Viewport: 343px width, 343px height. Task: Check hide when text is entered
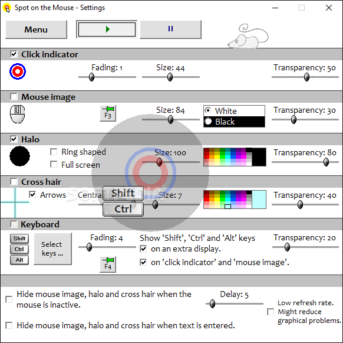[x=9, y=325]
